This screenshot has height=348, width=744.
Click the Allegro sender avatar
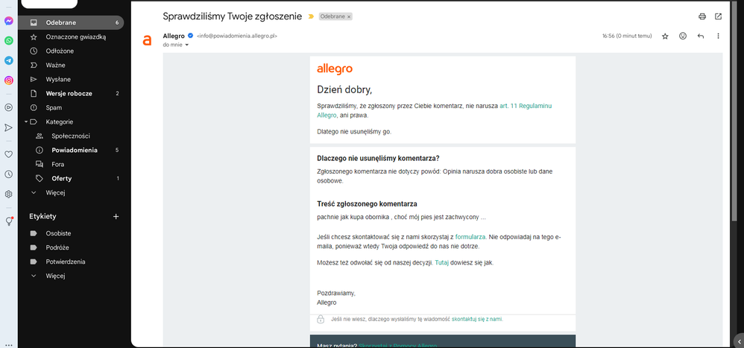coord(147,40)
